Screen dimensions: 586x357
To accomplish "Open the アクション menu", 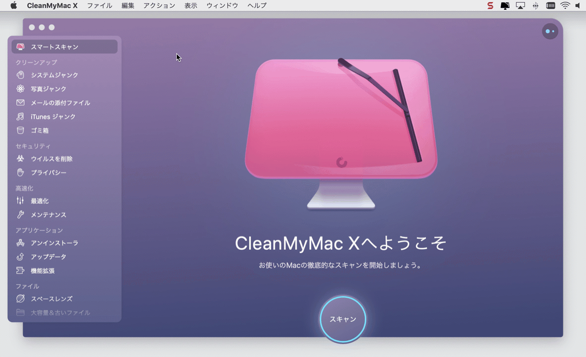I will (x=159, y=5).
